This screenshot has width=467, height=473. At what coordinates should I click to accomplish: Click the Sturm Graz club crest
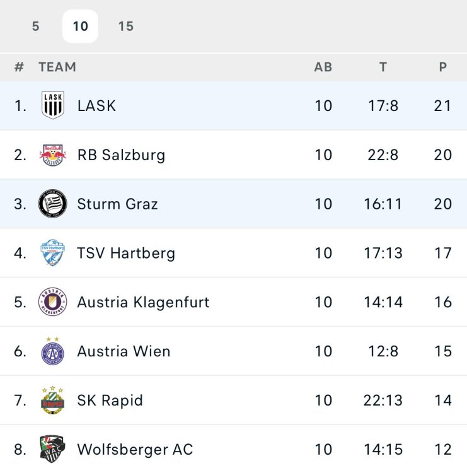coord(53,204)
